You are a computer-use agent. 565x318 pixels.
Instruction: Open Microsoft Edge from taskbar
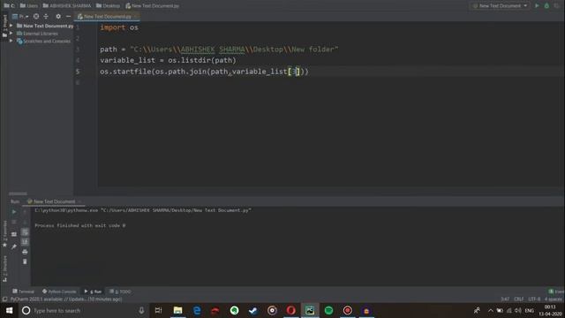coord(197,310)
